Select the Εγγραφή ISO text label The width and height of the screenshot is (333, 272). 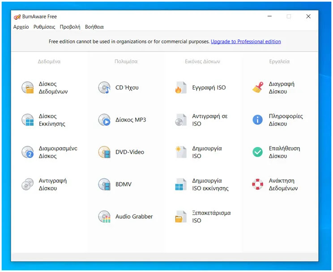coord(209,88)
